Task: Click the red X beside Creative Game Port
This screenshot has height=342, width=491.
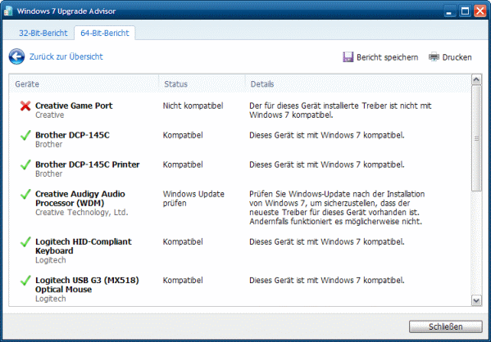Action: coord(25,106)
